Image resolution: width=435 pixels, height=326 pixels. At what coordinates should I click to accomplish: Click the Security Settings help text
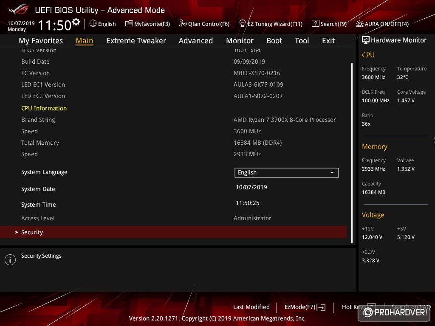[41, 256]
